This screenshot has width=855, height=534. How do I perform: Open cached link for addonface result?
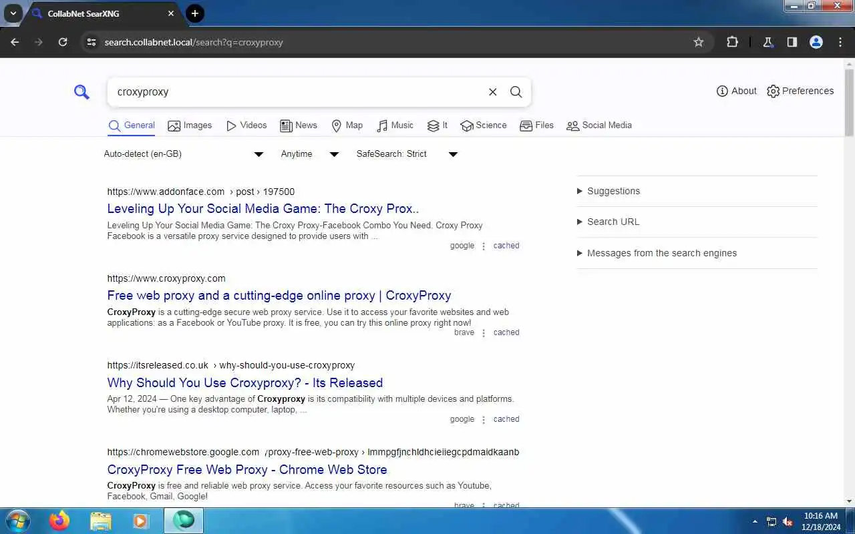click(506, 246)
